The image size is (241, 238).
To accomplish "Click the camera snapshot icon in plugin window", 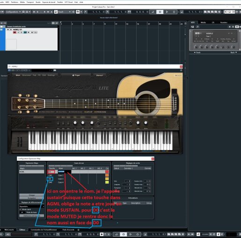I will pos(55,70).
